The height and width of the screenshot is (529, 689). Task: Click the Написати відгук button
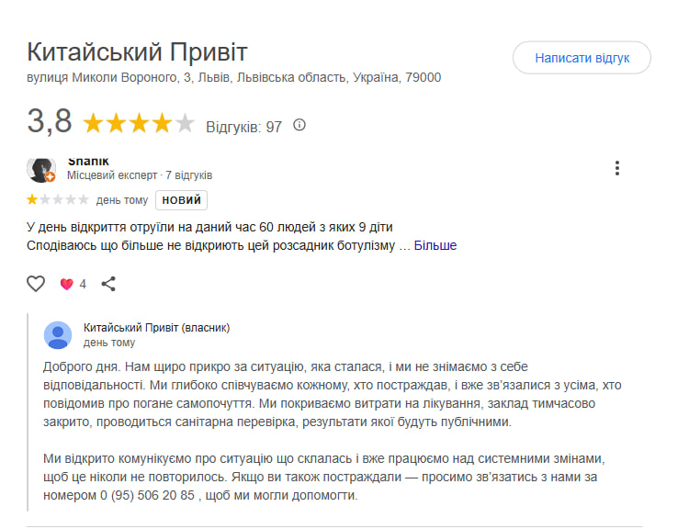pos(582,57)
